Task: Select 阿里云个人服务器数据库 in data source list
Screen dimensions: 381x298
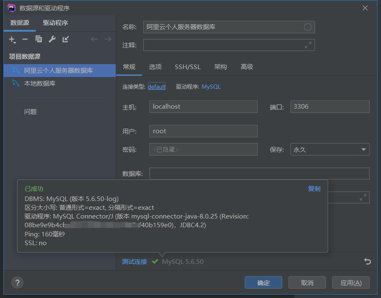Action: [60, 70]
